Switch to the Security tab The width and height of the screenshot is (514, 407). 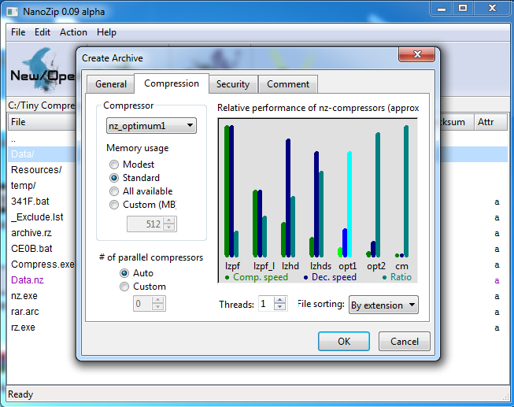(233, 84)
